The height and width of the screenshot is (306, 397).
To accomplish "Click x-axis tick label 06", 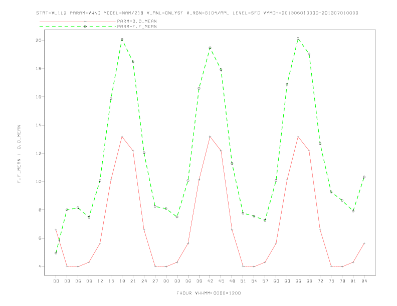I will (78, 281).
